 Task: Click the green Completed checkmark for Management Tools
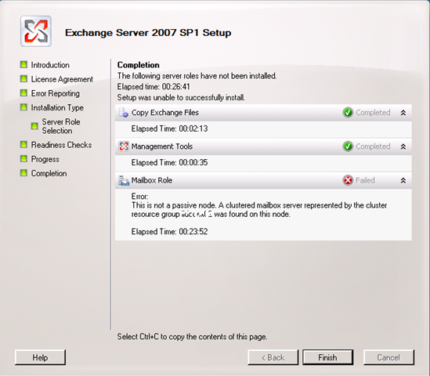tap(348, 146)
